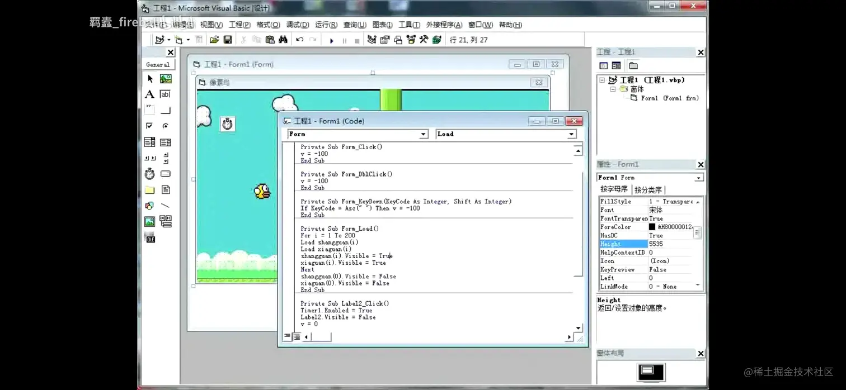Image resolution: width=846 pixels, height=390 pixels.
Task: Select the TextBox (ab|) control tool
Action: pos(166,94)
